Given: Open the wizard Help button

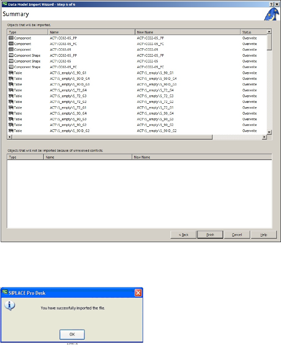Looking at the screenshot, I should tap(264, 235).
